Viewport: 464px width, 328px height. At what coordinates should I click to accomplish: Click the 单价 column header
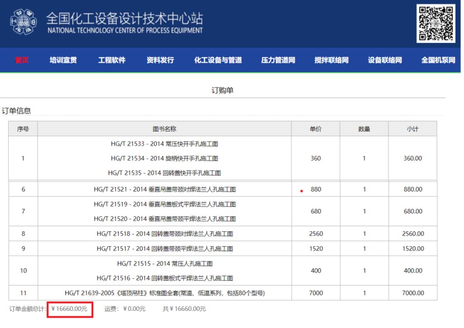pos(316,129)
